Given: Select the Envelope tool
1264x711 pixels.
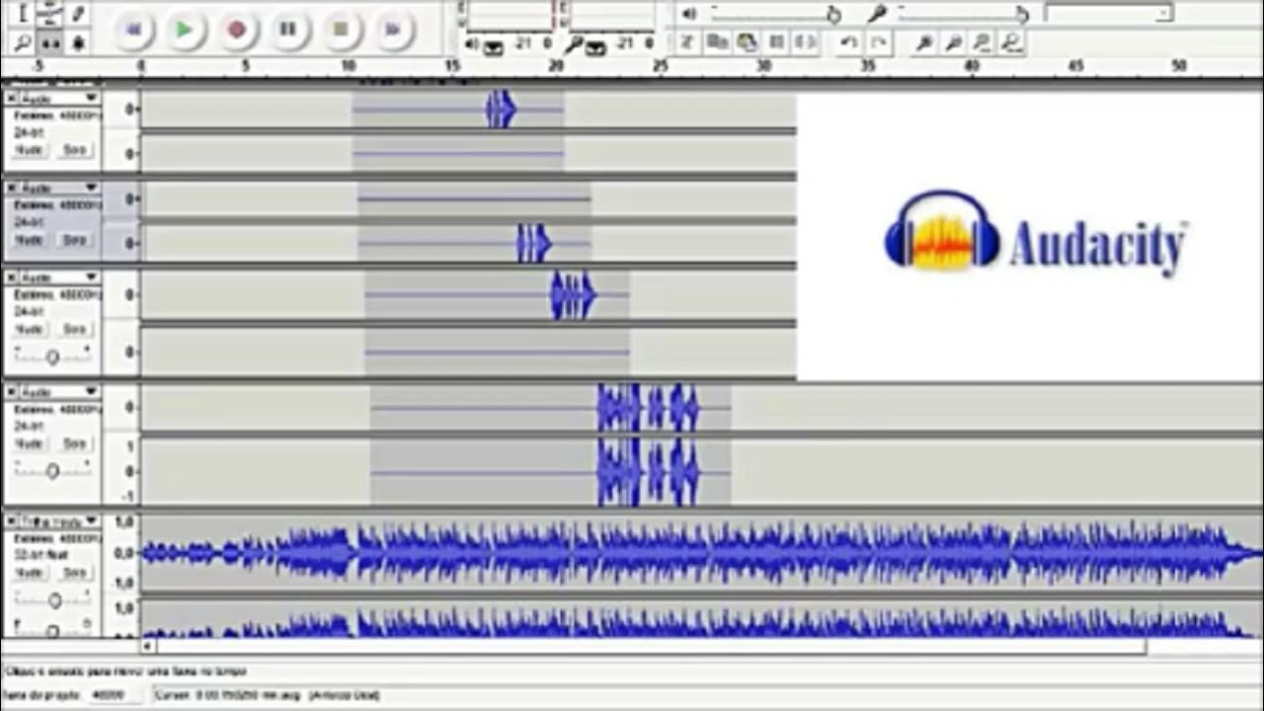Looking at the screenshot, I should pos(50,13).
